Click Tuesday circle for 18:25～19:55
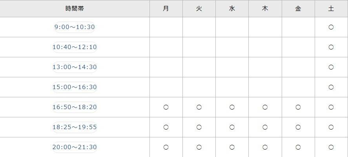The image size is (348, 157). (199, 127)
